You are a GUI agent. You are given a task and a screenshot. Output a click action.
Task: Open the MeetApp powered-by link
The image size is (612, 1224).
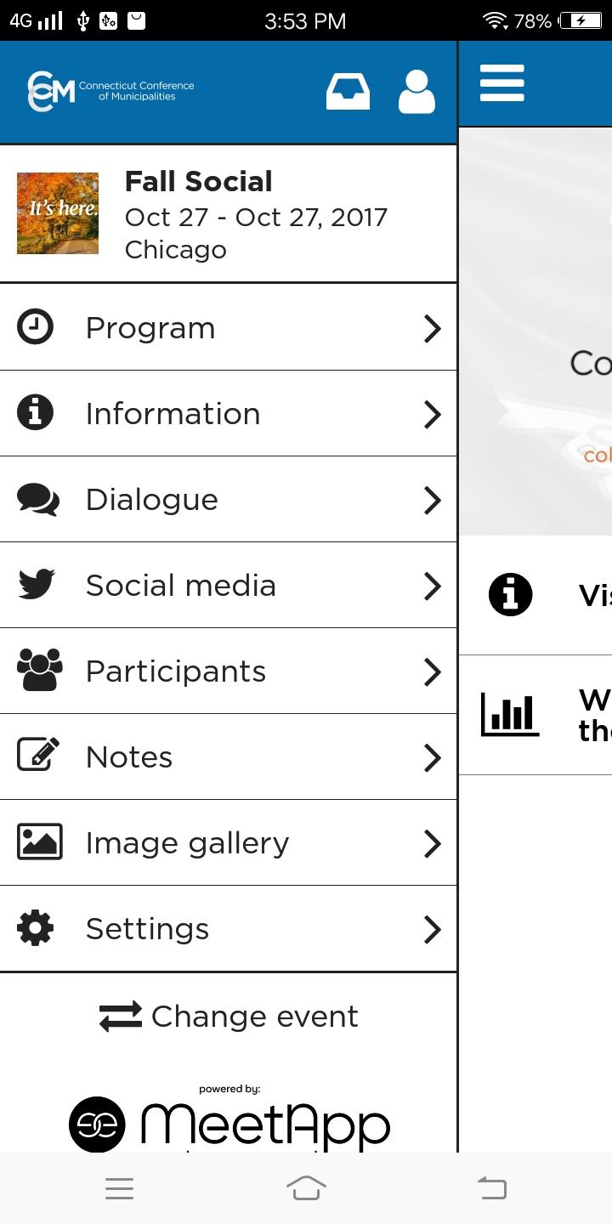229,1121
